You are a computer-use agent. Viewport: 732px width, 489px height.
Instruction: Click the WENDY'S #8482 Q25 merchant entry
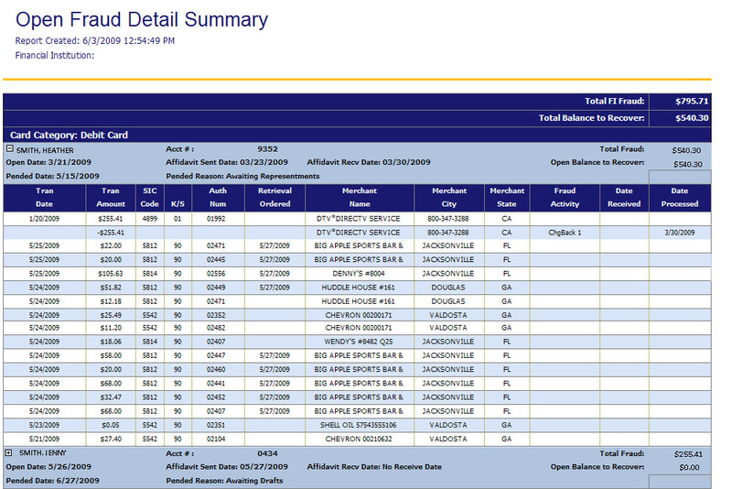pyautogui.click(x=360, y=342)
